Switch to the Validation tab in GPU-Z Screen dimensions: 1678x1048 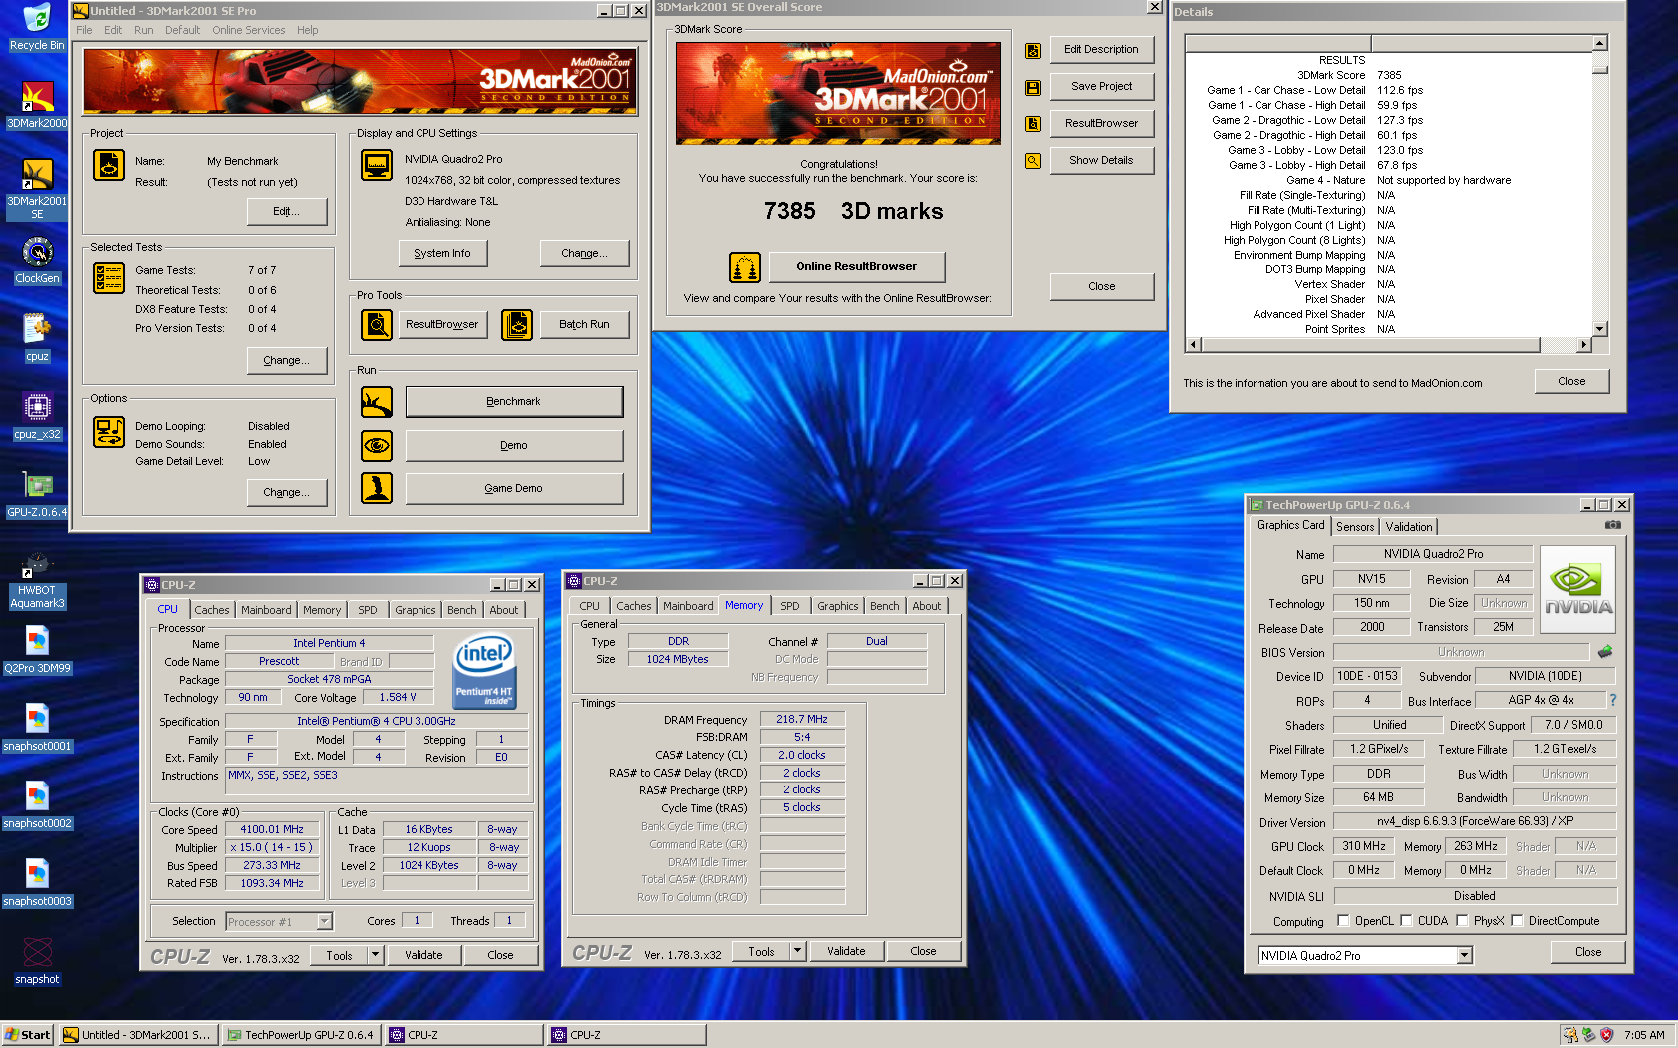1409,527
